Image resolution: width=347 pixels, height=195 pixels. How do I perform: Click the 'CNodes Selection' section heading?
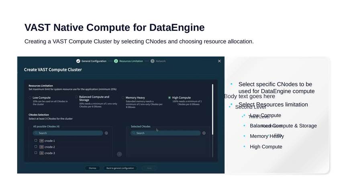click(39, 115)
